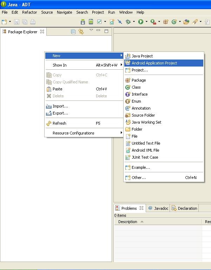Close the Package Explorer tab
Viewport: 211px width, 270px height.
click(42, 32)
